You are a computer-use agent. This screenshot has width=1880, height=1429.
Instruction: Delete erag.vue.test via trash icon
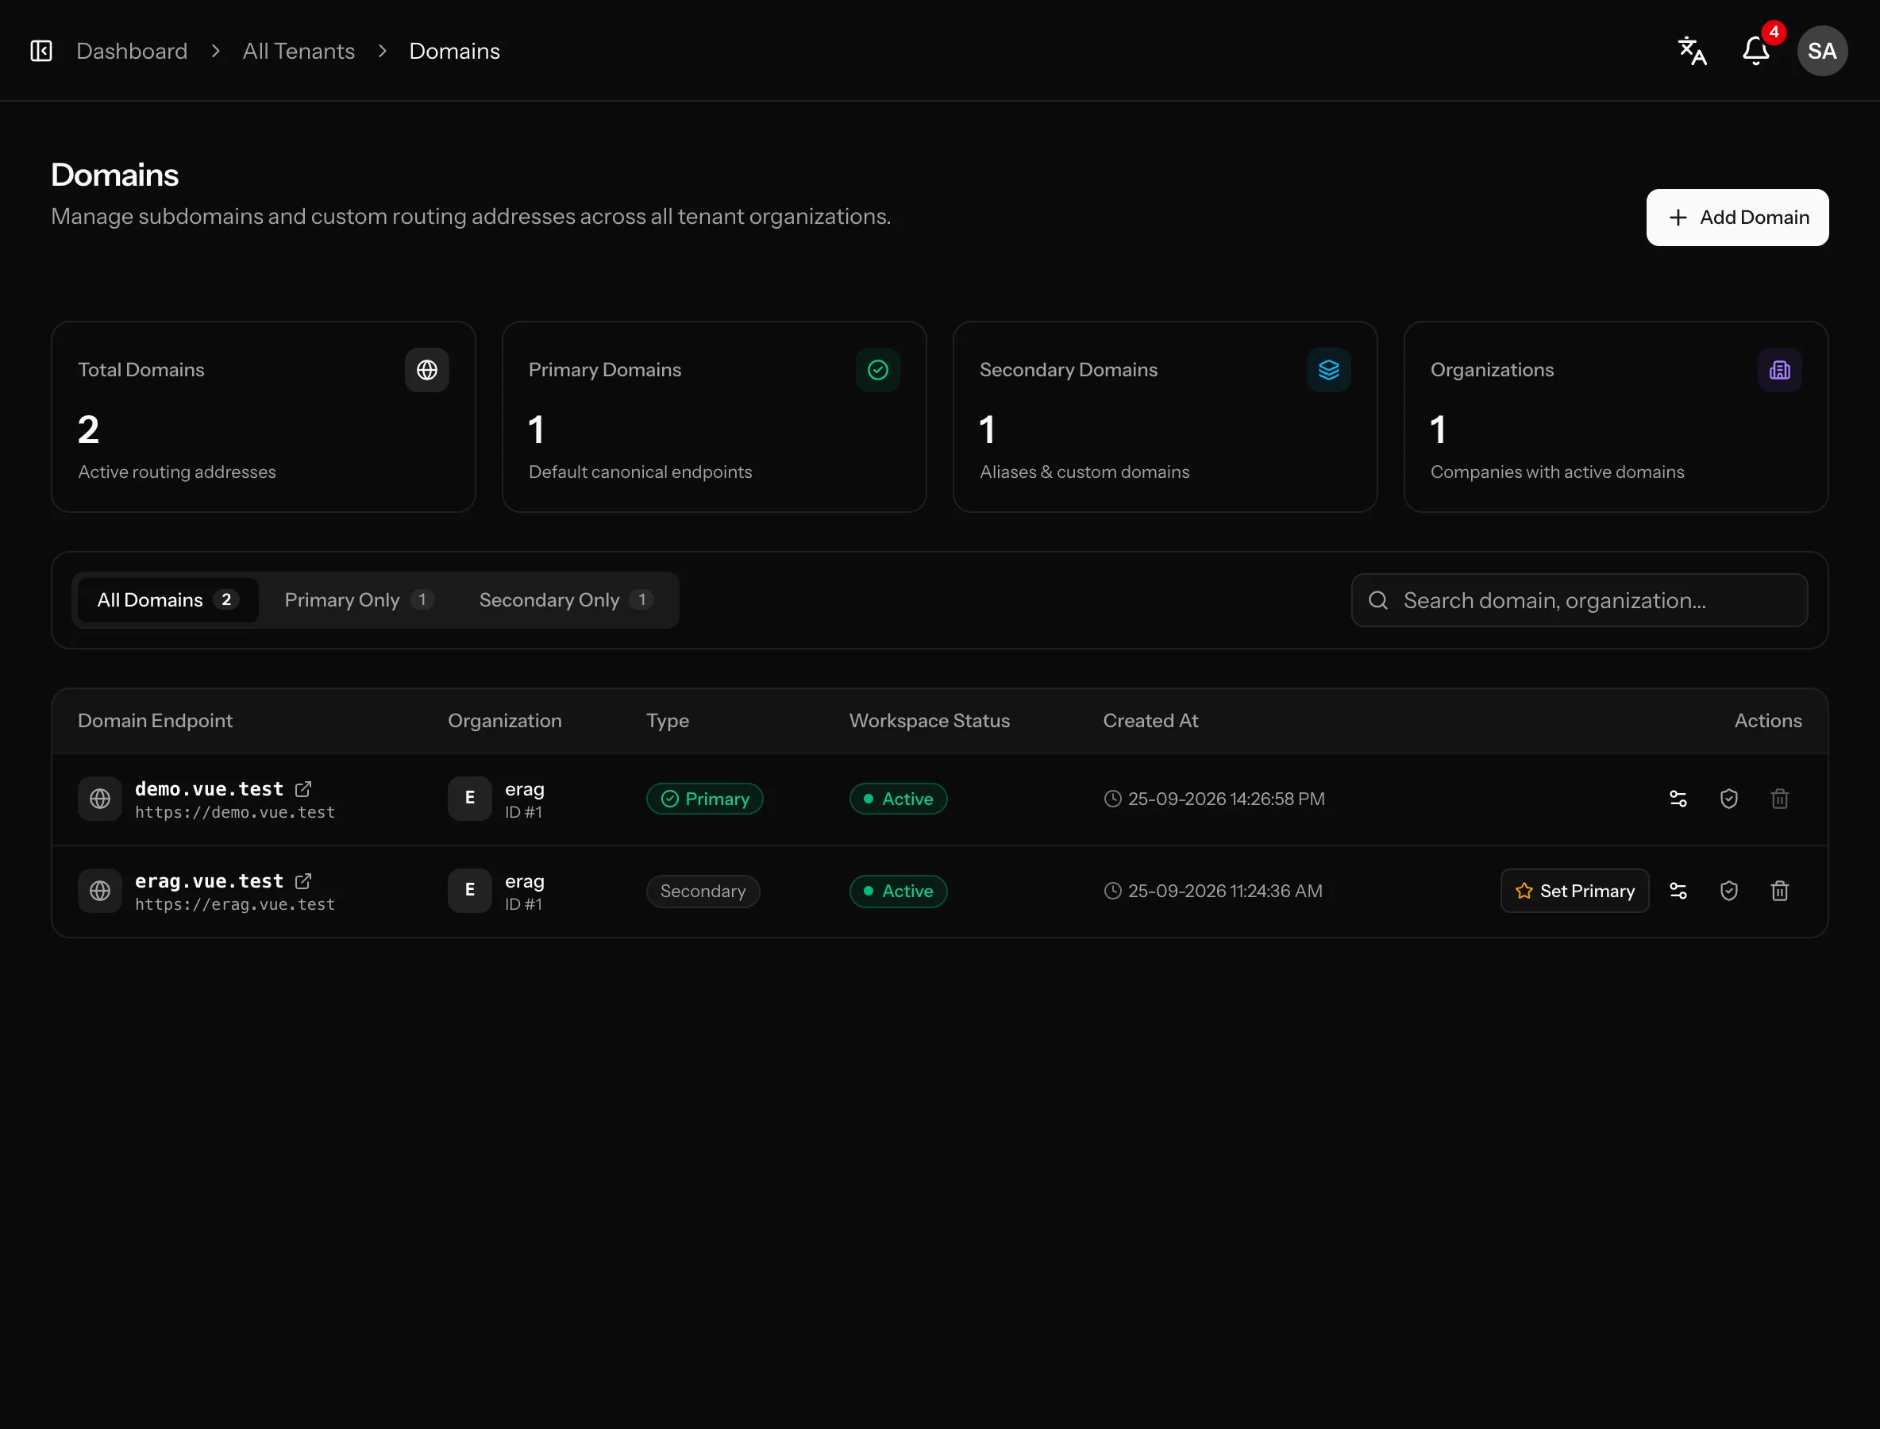click(x=1780, y=891)
